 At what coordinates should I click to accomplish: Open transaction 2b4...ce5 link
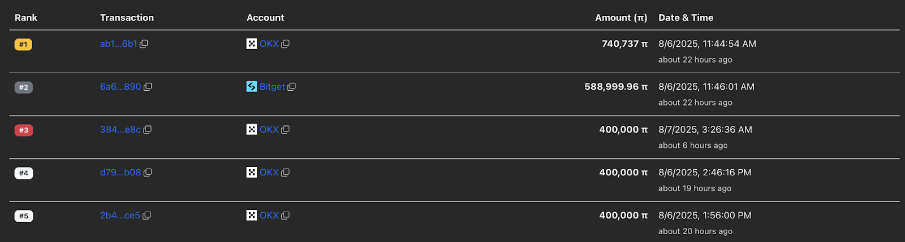(120, 215)
